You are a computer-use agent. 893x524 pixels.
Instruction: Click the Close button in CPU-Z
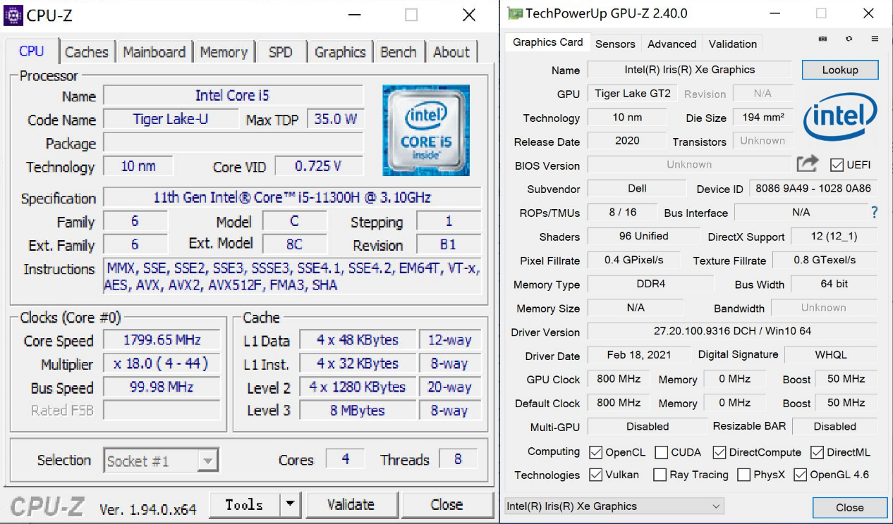coord(447,504)
